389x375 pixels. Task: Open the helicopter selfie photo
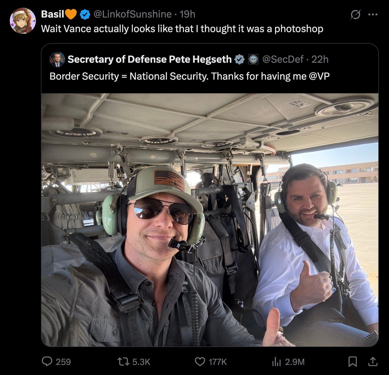coord(210,220)
